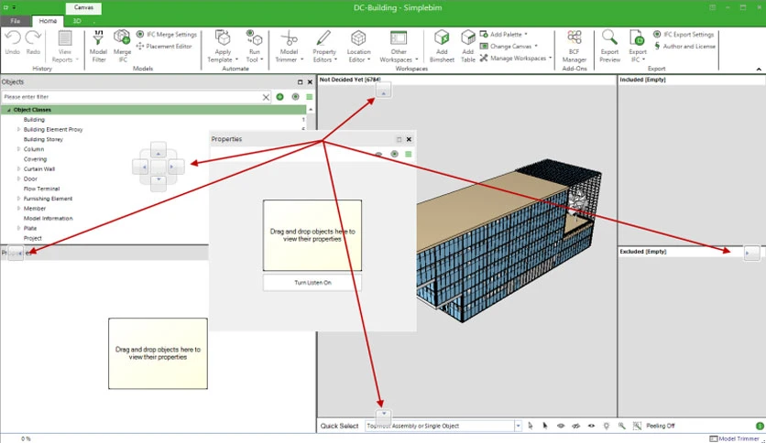Clear the Objects filter with the X icon

pyautogui.click(x=266, y=97)
